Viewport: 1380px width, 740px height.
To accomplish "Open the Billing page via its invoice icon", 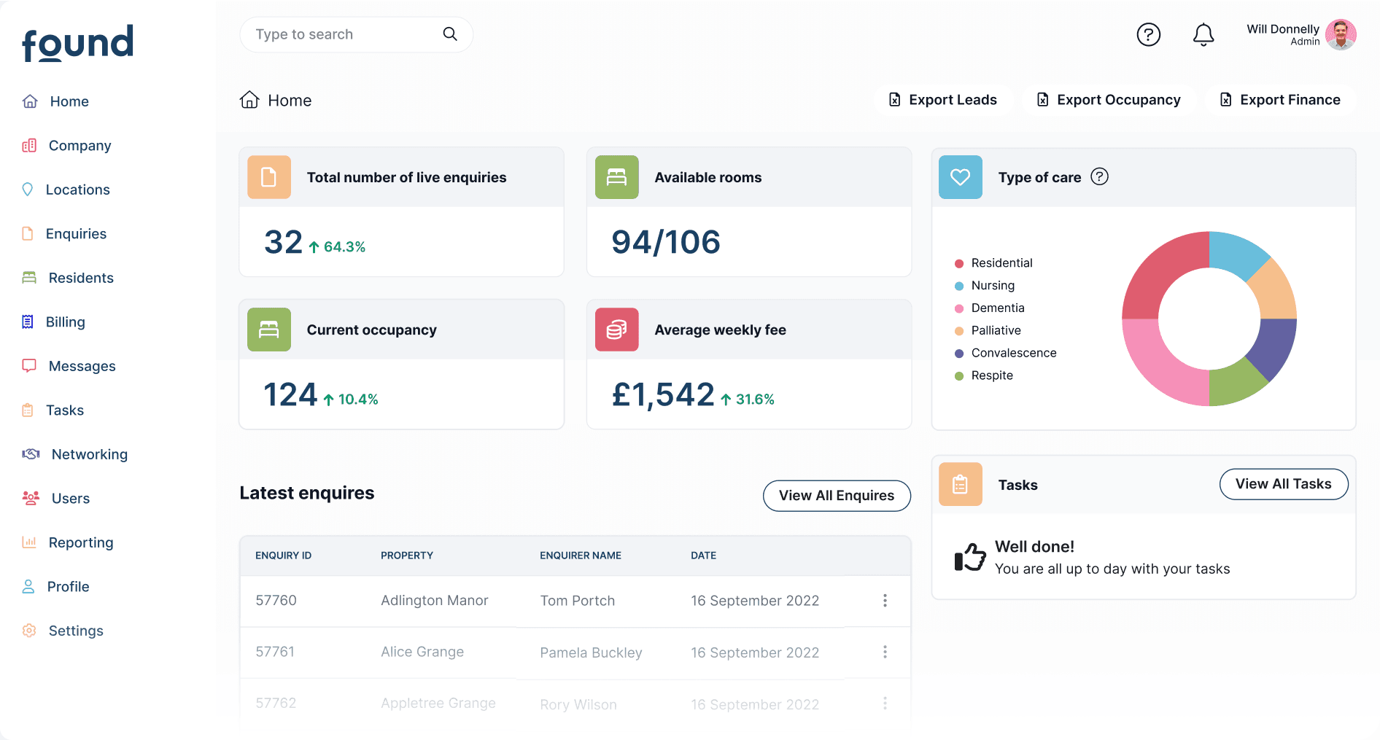I will [29, 322].
